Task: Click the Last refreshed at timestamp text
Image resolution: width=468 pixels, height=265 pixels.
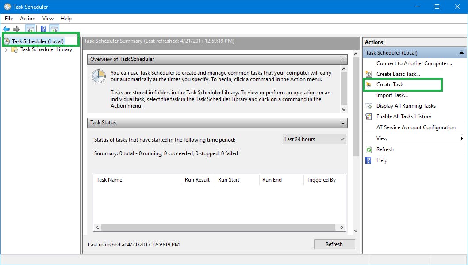Action: click(x=134, y=245)
